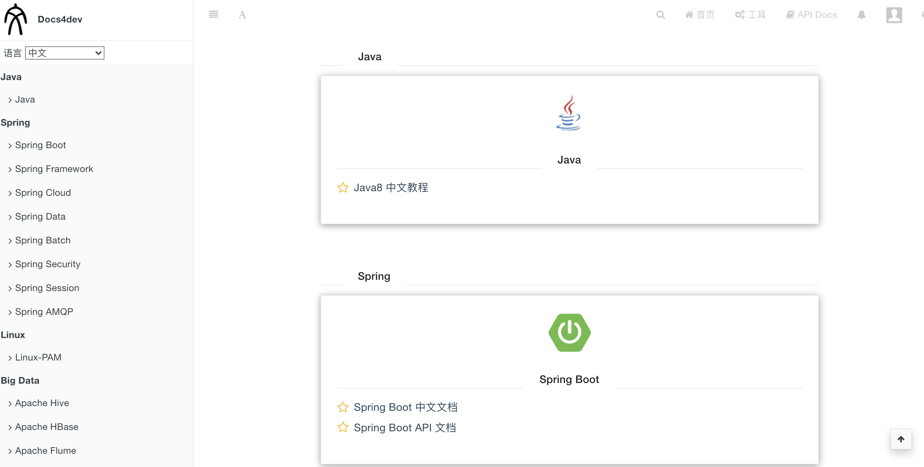Open API Docs in top nav
The width and height of the screenshot is (924, 467).
coord(811,15)
